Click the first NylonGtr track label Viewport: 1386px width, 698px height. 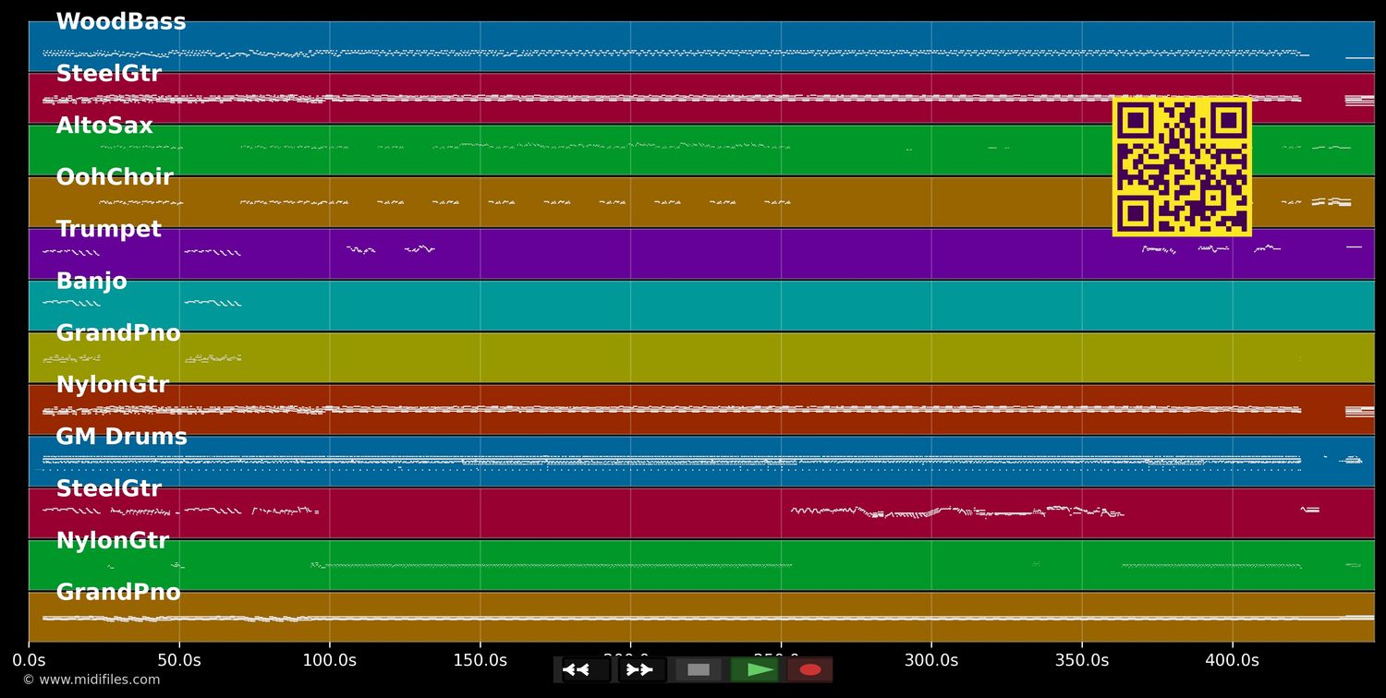point(112,385)
